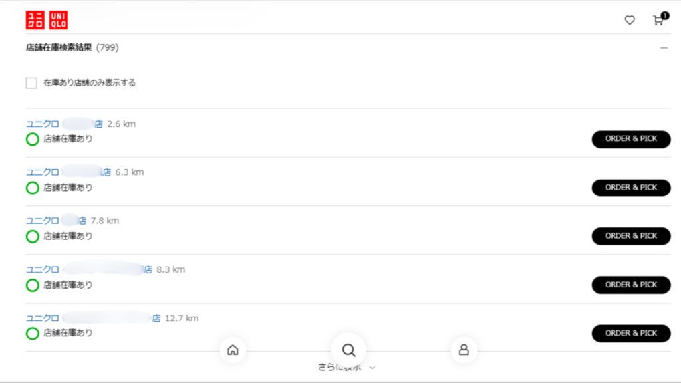681x383 pixels.
Task: Select ORDER & PICK for 8.3 km store
Action: tap(630, 285)
